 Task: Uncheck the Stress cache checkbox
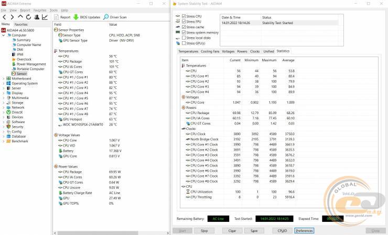pyautogui.click(x=184, y=27)
